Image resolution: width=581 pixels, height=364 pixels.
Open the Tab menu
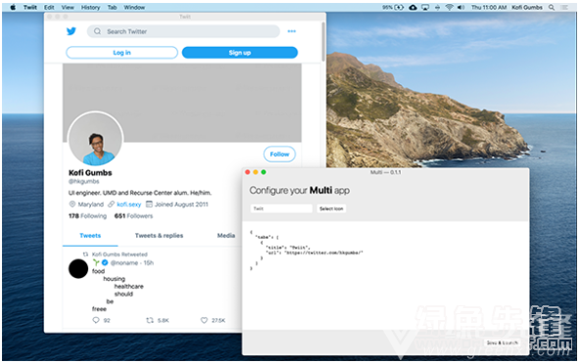(x=112, y=7)
